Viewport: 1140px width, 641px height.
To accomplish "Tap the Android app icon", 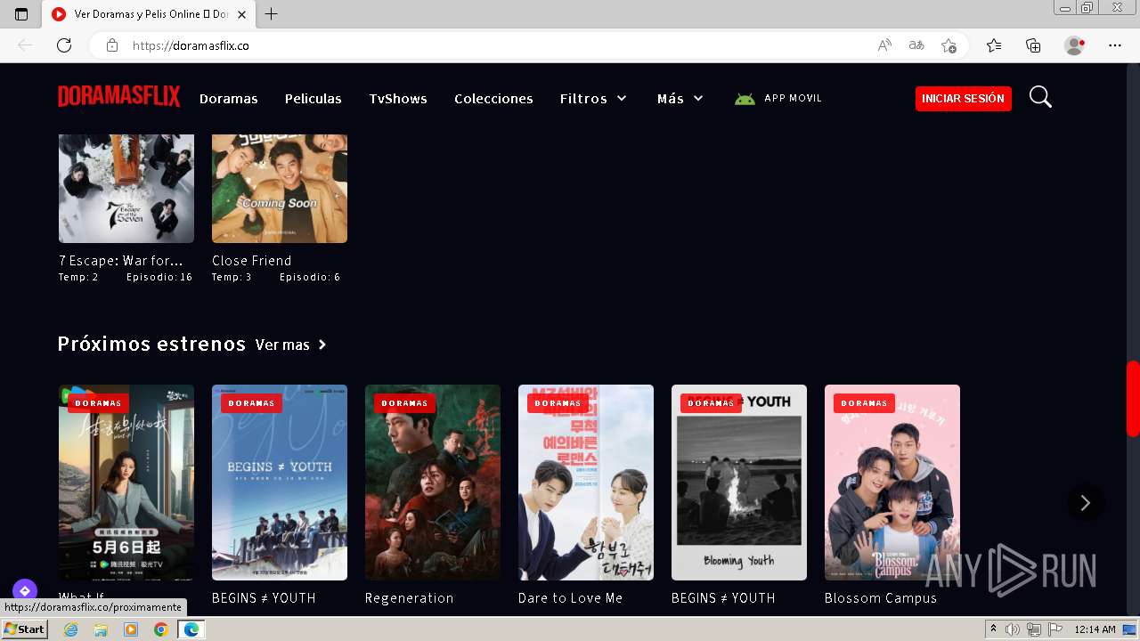I will coord(745,99).
